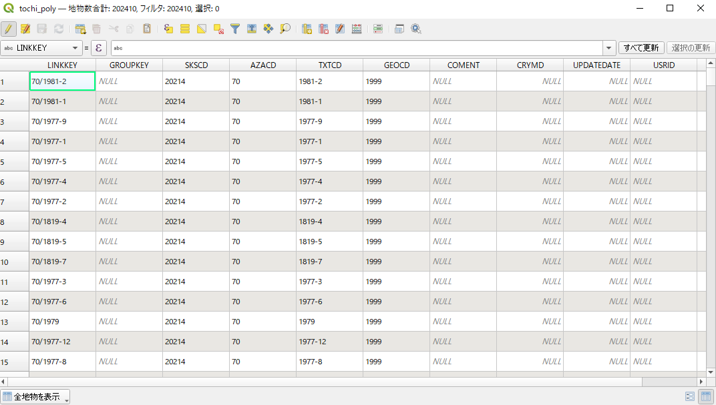Pan map to selected rows

[x=268, y=29]
